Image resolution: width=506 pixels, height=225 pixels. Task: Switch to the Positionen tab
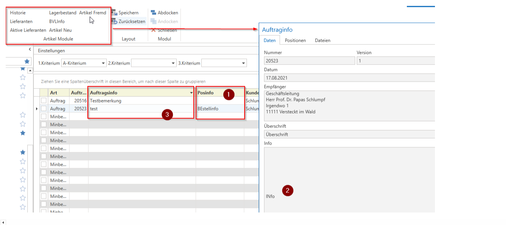(295, 40)
